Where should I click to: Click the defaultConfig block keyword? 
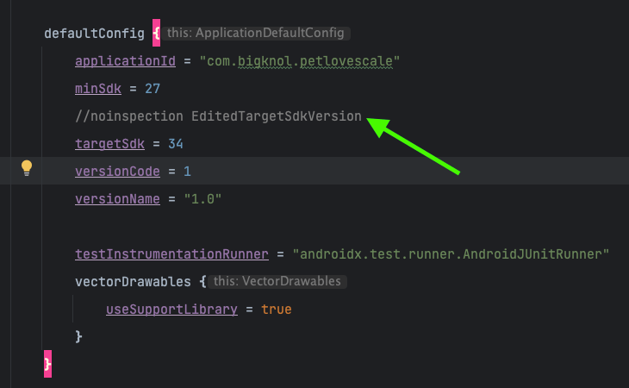[x=94, y=34]
